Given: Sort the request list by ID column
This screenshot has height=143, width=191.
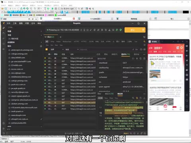Looking at the screenshot, I should (49, 54).
